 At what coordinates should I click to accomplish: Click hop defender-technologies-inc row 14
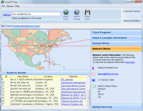23,95
